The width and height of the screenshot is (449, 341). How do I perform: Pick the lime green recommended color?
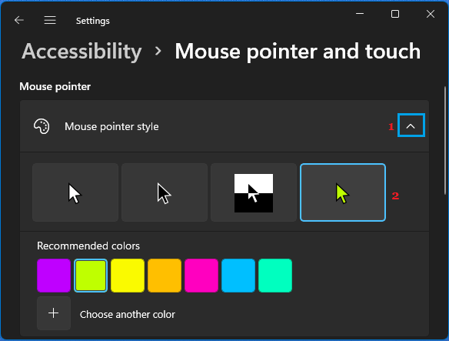coord(91,276)
